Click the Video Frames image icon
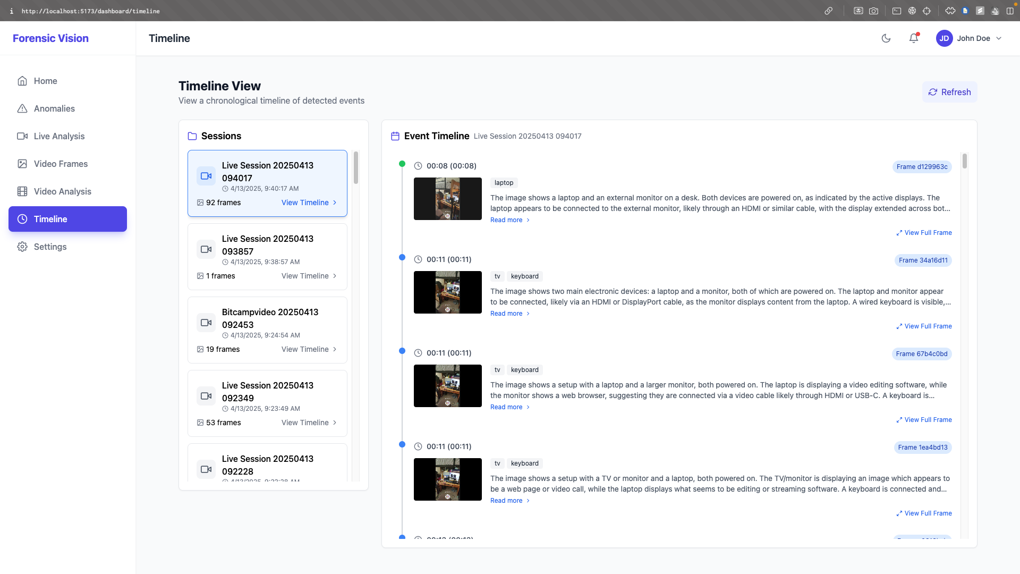The width and height of the screenshot is (1020, 574). click(22, 164)
